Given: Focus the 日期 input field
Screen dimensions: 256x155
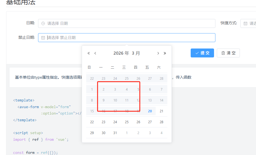Looking at the screenshot, I should coord(128,23).
